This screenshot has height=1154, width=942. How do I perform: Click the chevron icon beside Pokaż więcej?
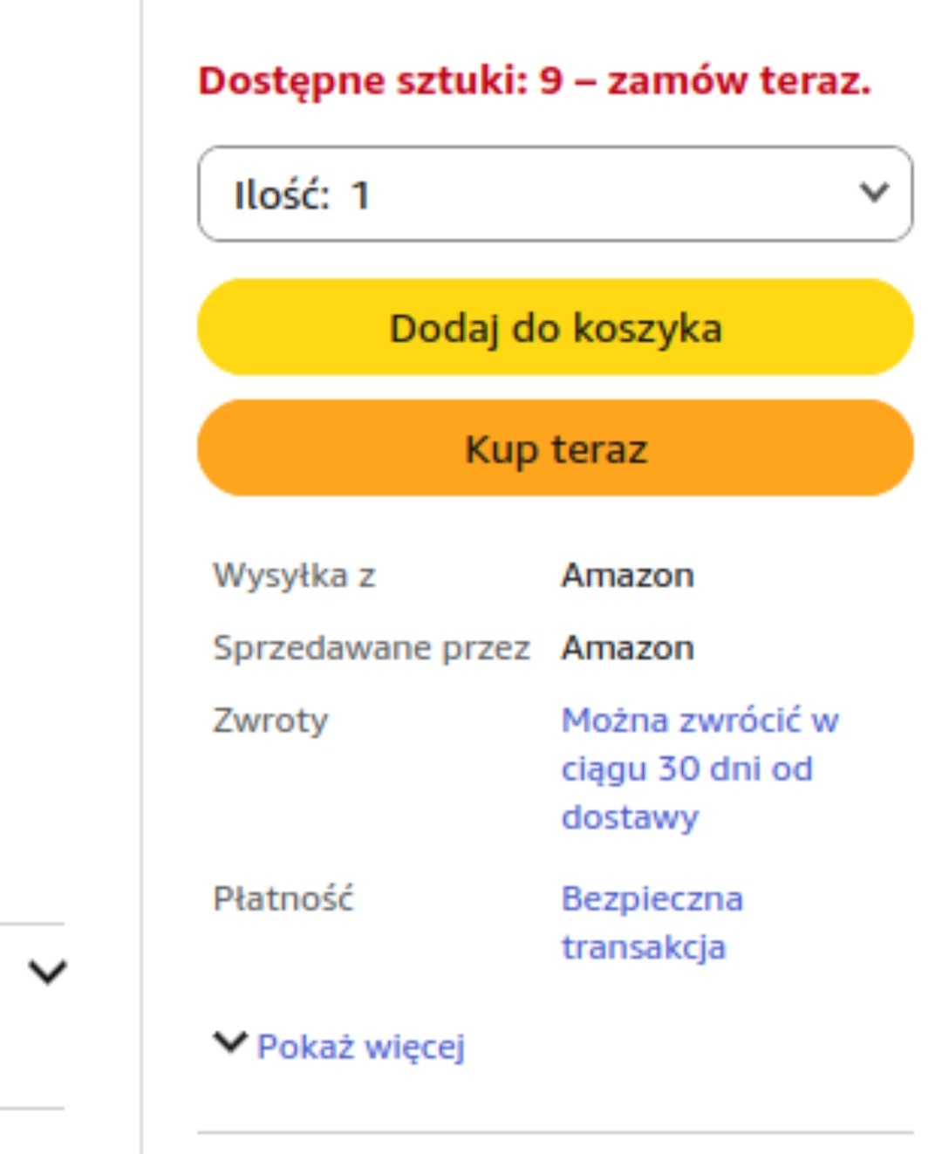(x=230, y=1041)
